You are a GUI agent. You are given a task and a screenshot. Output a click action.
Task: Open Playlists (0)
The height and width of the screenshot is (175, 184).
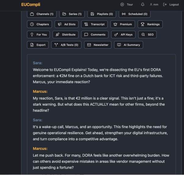click(x=102, y=14)
